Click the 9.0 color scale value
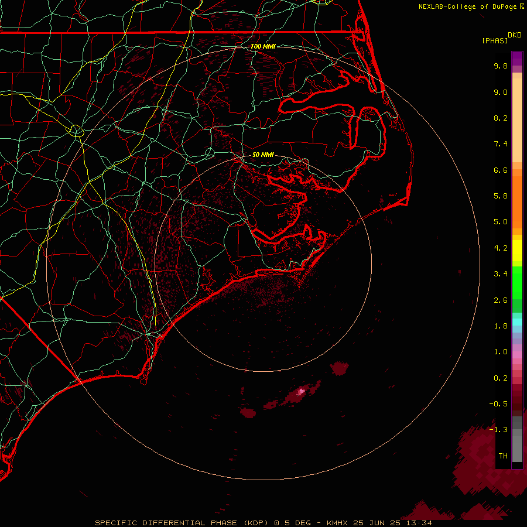Screen dimensions: 527x527 click(x=501, y=92)
